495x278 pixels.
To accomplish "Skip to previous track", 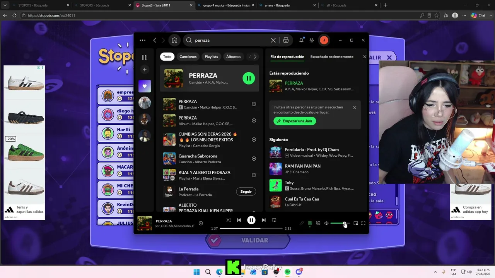I will 239,220.
